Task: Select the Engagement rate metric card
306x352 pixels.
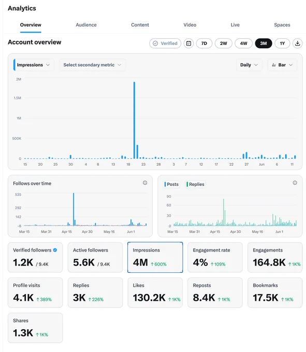Action: coord(215,257)
